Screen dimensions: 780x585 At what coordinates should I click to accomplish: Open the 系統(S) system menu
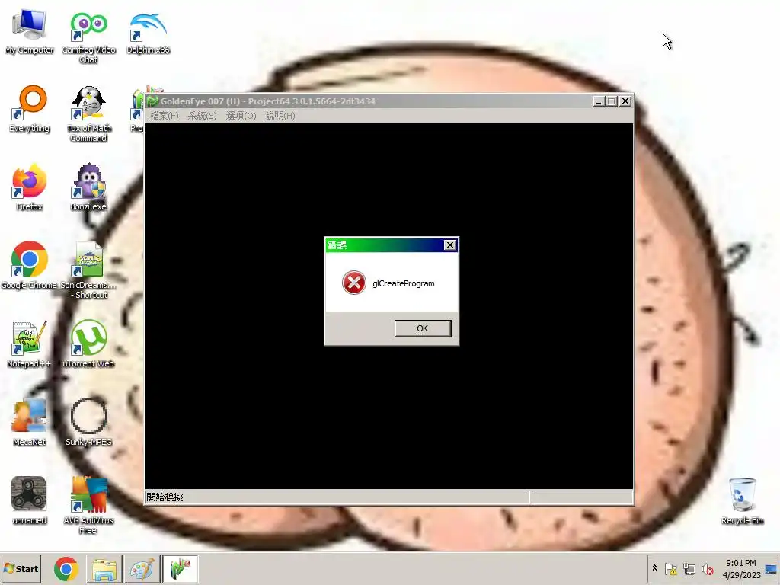[202, 116]
